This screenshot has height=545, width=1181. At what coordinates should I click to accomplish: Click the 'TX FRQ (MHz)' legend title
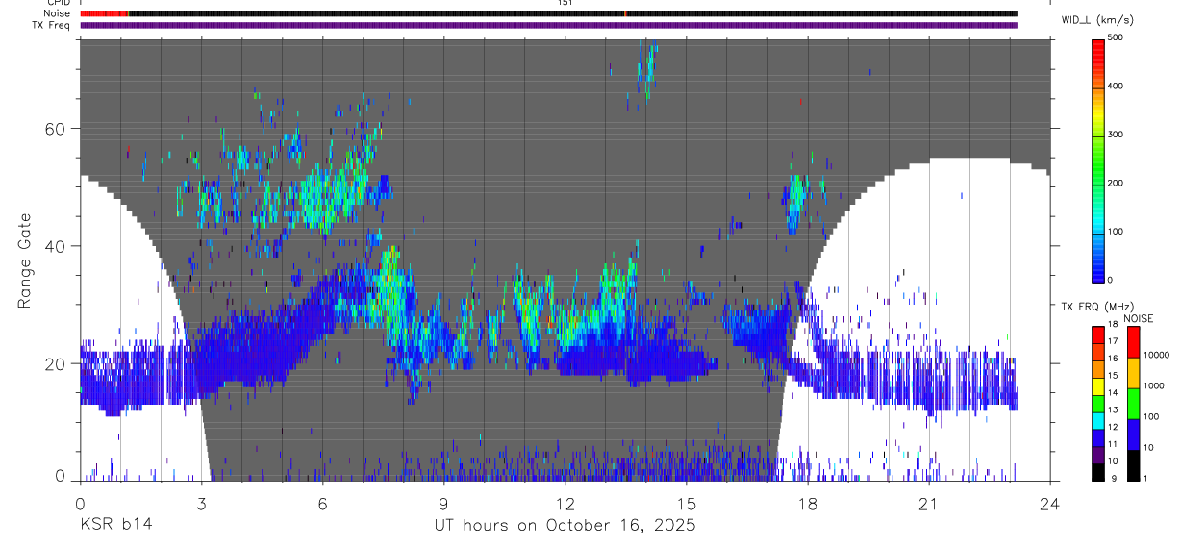pyautogui.click(x=1096, y=307)
